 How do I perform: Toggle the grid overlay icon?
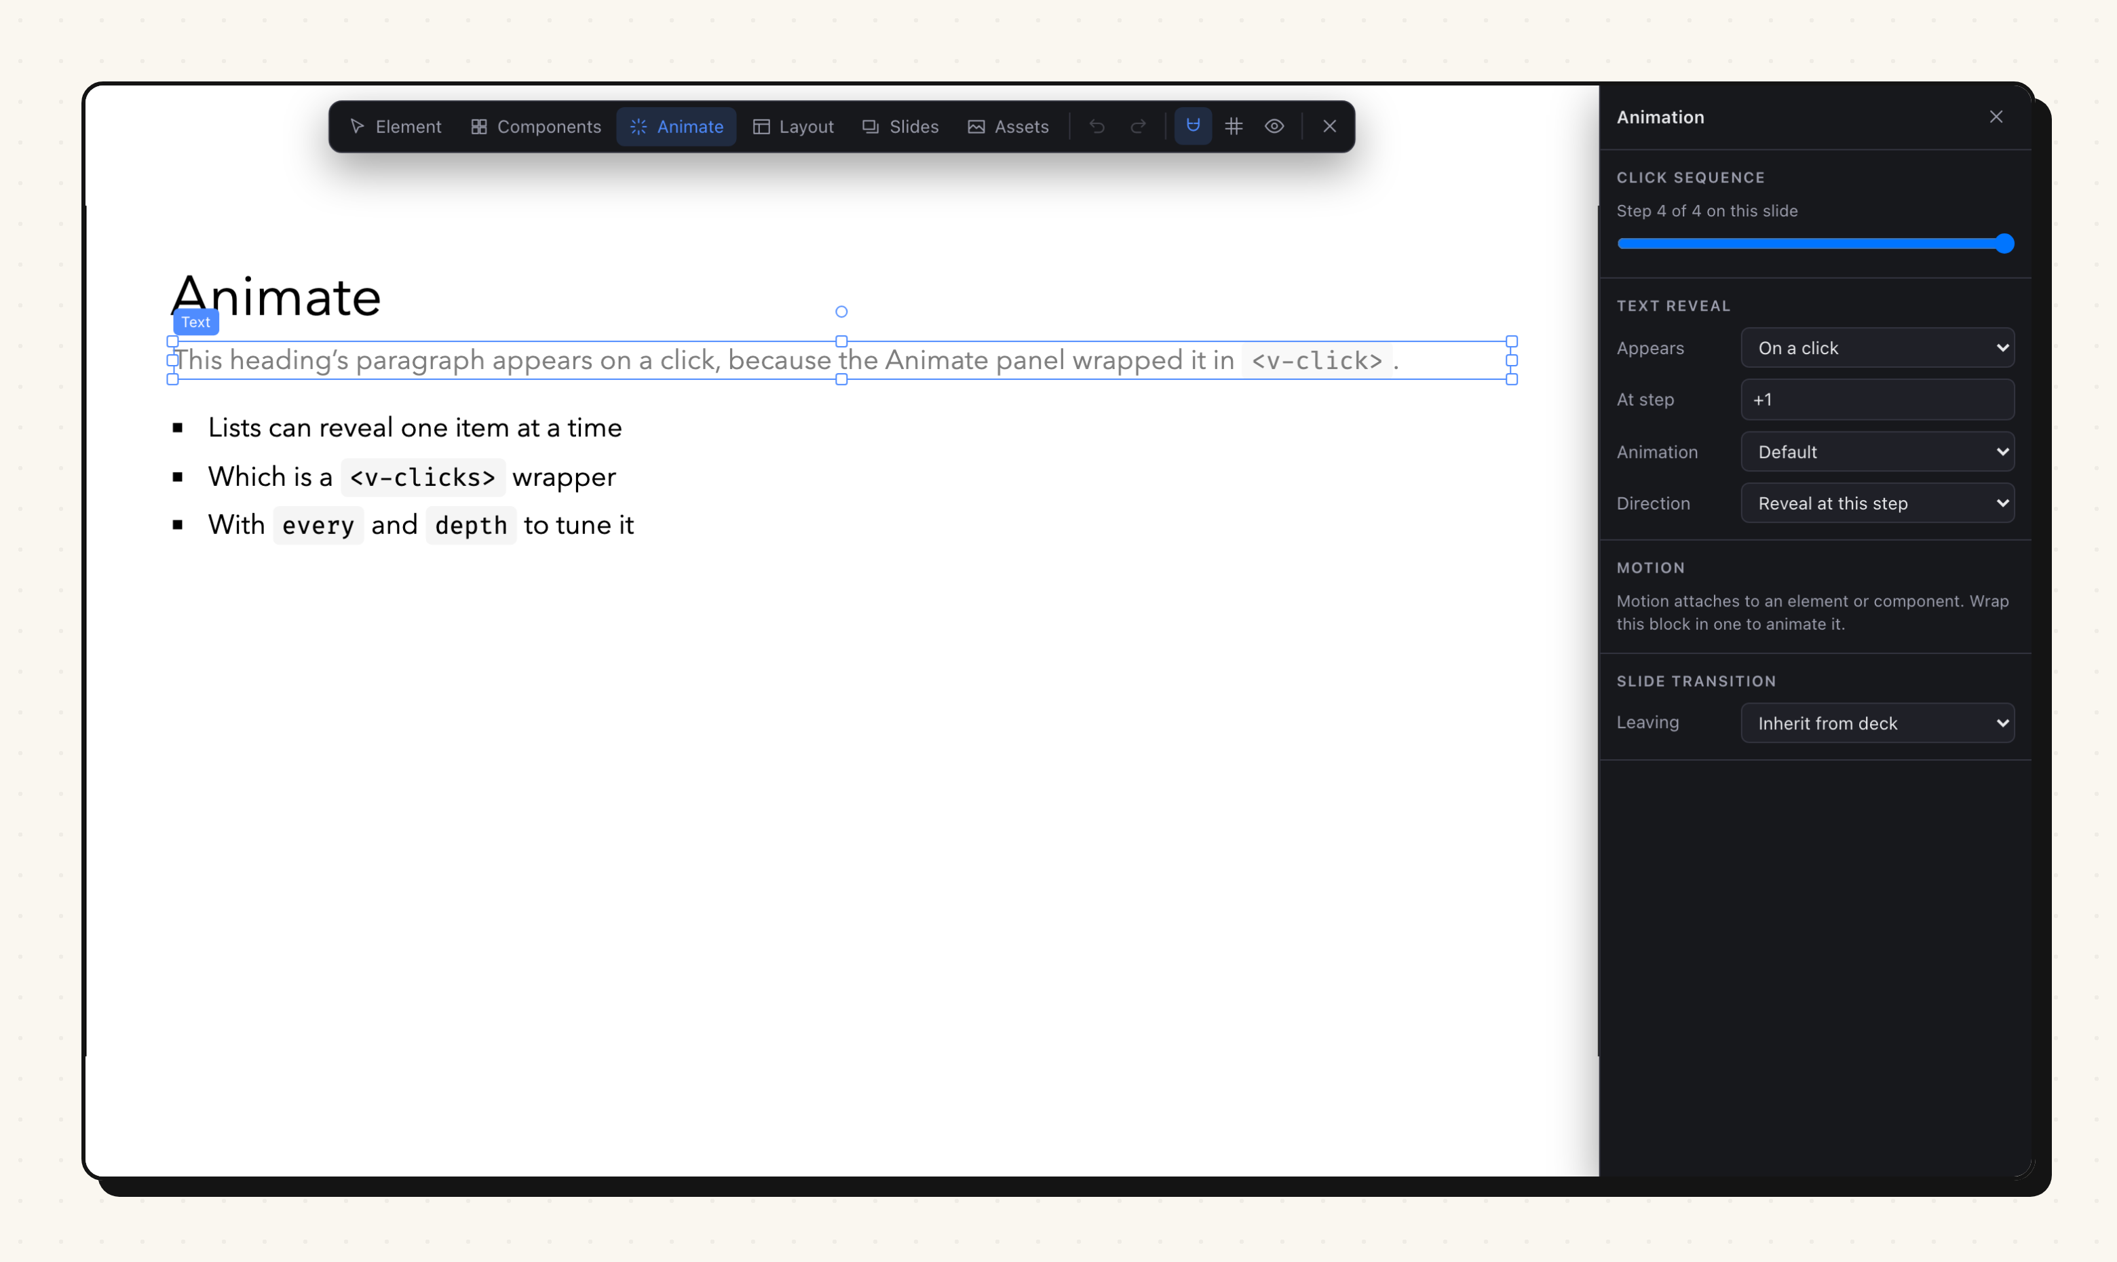[x=1234, y=126]
